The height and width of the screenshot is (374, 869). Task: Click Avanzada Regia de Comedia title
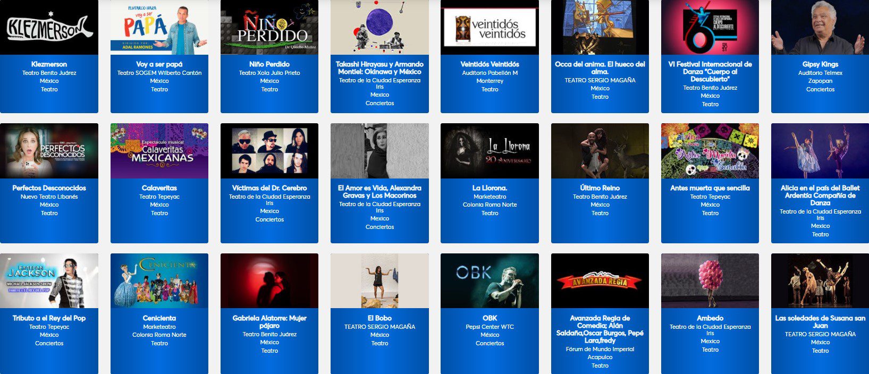click(600, 329)
